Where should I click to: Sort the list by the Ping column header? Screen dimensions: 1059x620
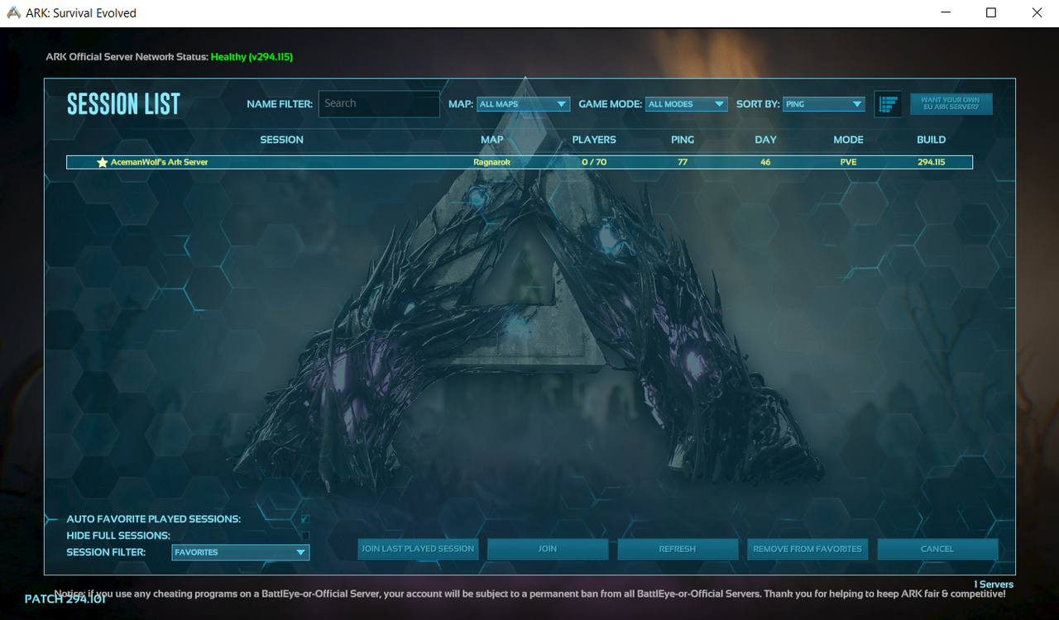click(x=683, y=140)
